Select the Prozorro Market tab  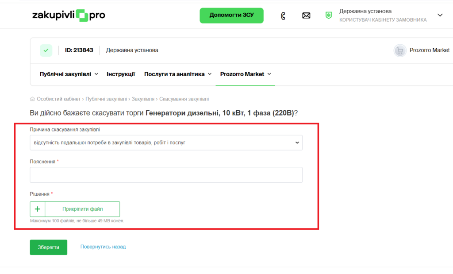click(x=245, y=74)
